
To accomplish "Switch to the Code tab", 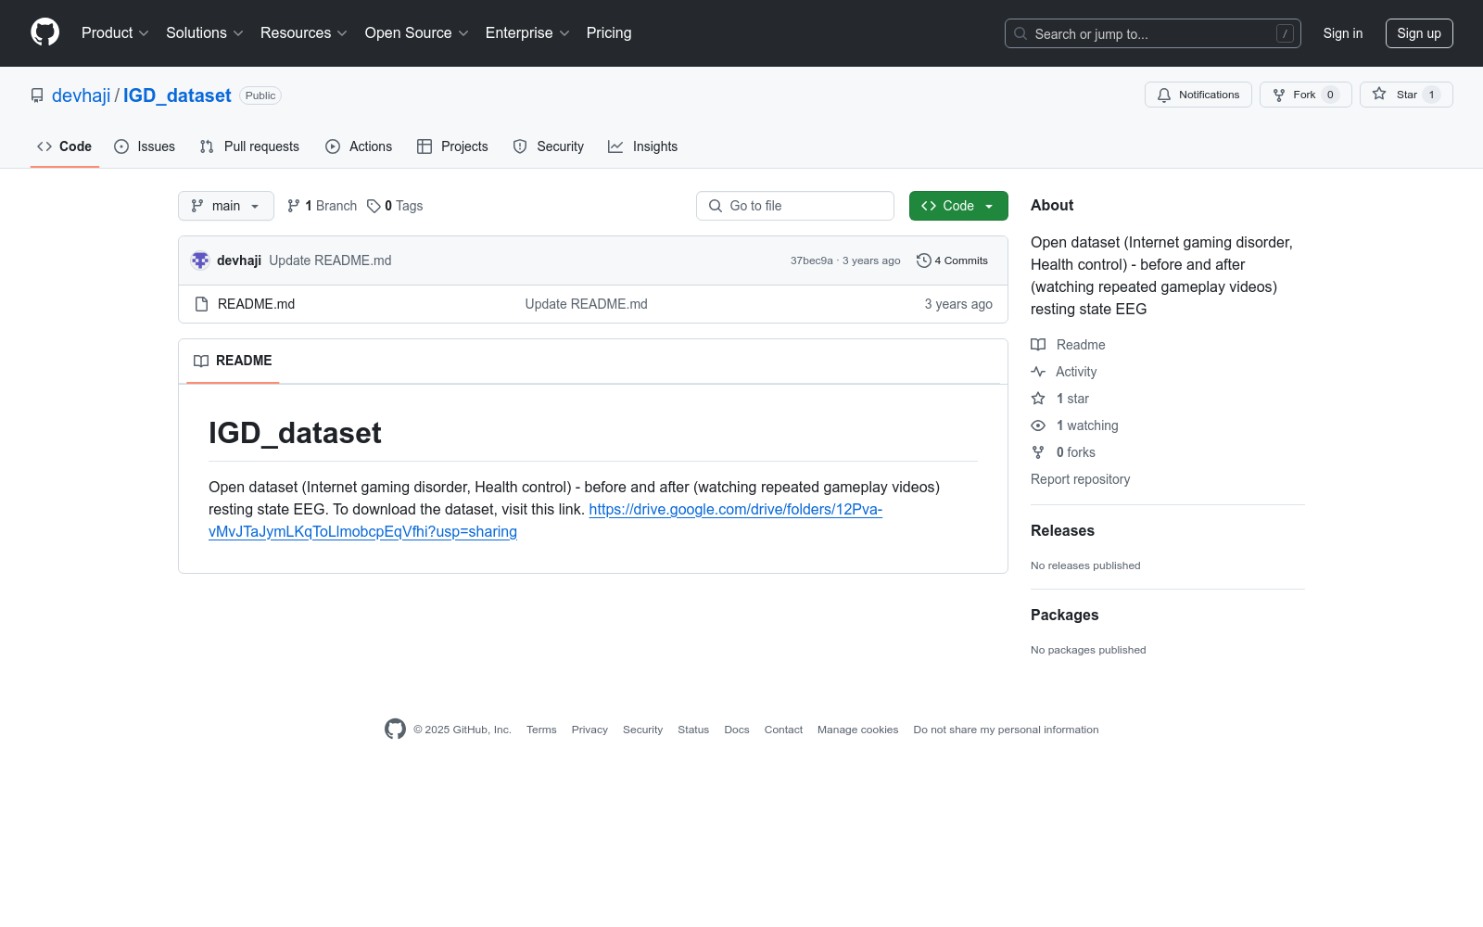I will click(x=65, y=146).
